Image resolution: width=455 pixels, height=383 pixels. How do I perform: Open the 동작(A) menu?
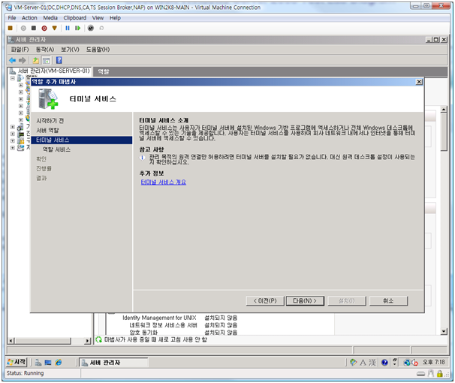pyautogui.click(x=45, y=50)
